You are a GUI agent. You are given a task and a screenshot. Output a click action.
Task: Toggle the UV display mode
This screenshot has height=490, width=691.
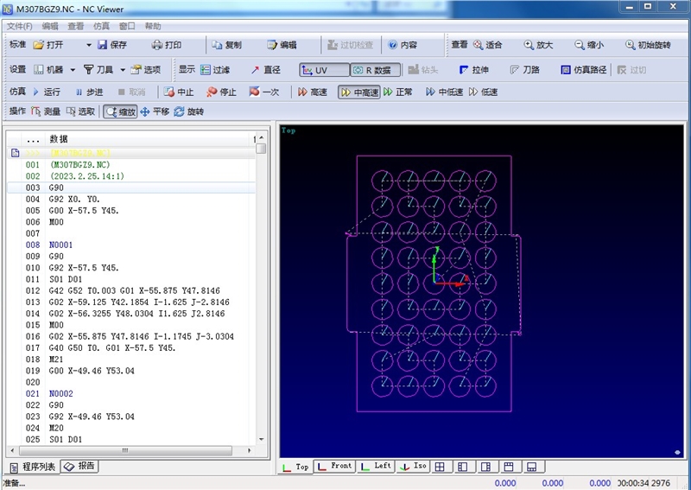click(314, 70)
